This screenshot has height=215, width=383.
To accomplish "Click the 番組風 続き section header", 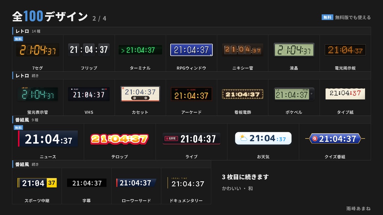I will (x=111, y=164).
